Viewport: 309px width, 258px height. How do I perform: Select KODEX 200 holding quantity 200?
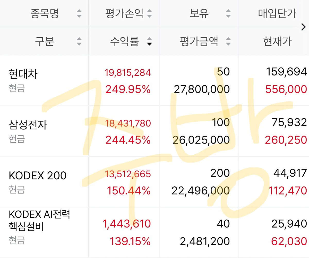tap(220, 173)
